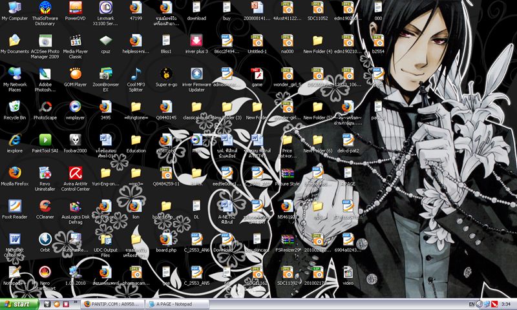Open My Documents folder icon
This screenshot has width=517, height=310.
tap(14, 41)
